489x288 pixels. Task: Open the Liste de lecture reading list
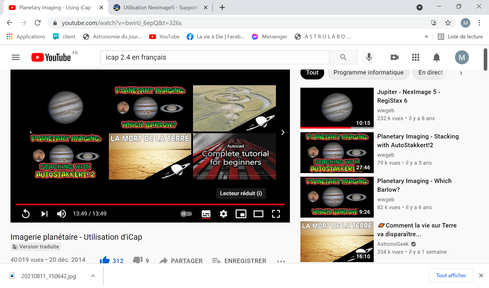point(460,37)
